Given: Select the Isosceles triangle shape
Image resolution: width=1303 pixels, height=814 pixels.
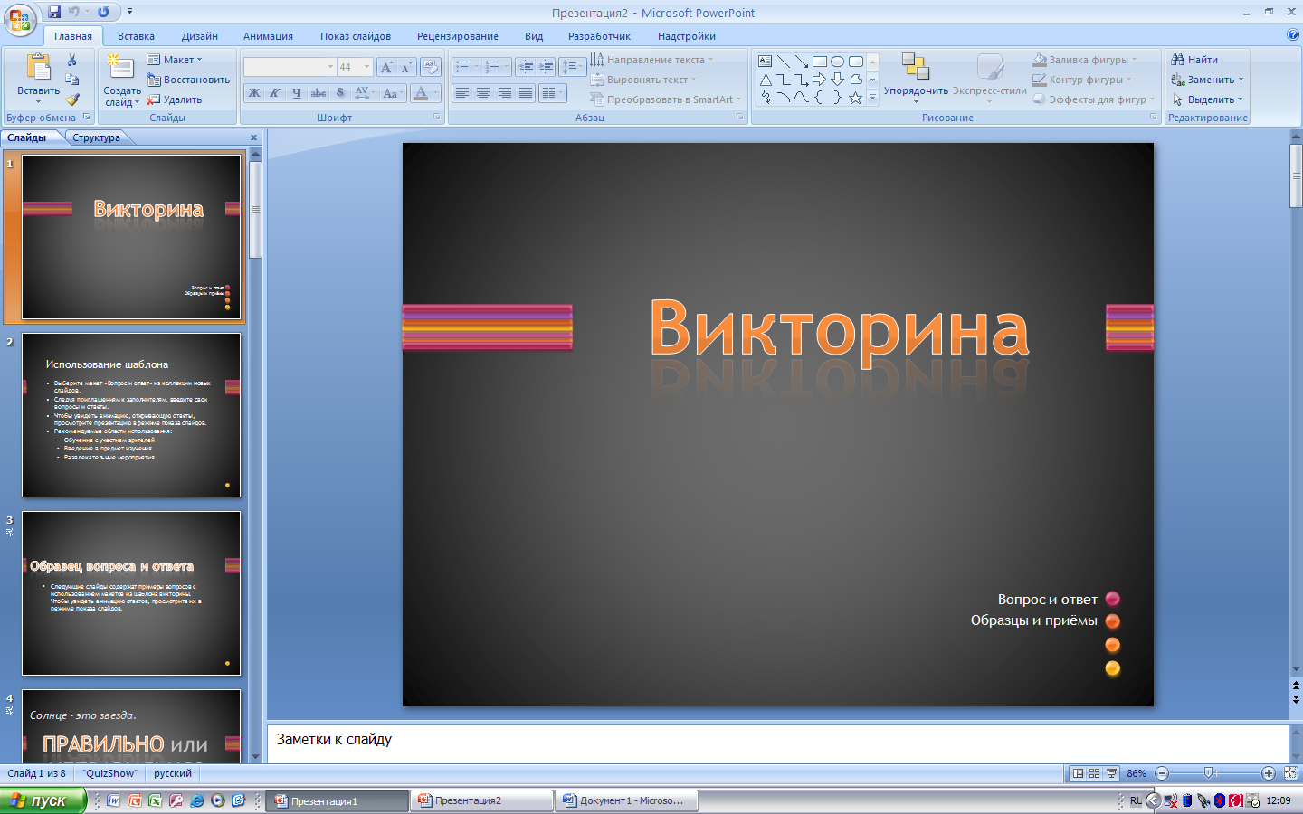Looking at the screenshot, I should [766, 80].
